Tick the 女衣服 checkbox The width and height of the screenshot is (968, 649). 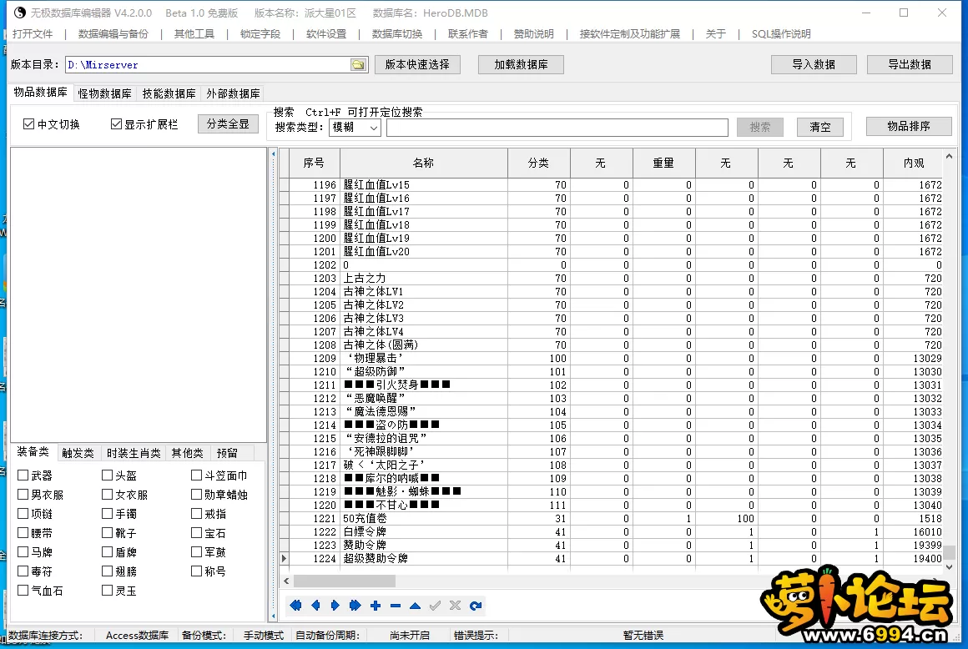[x=108, y=494]
